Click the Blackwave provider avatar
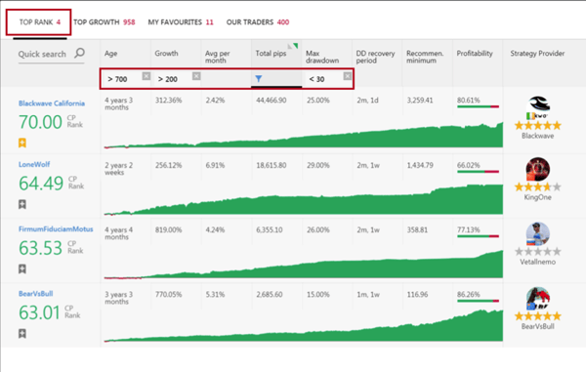Screen dimensions: 586x372 (x=538, y=107)
